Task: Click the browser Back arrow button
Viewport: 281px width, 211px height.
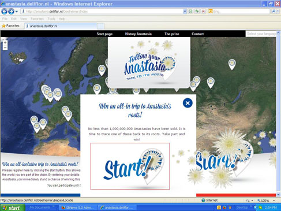Action: 4,12
